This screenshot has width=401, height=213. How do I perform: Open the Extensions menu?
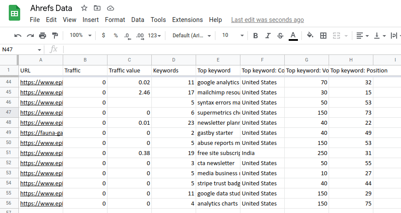tap(187, 20)
